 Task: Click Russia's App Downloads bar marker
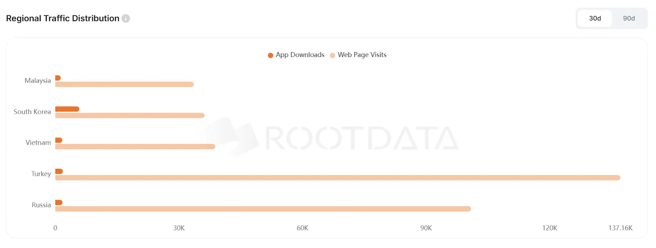(58, 202)
